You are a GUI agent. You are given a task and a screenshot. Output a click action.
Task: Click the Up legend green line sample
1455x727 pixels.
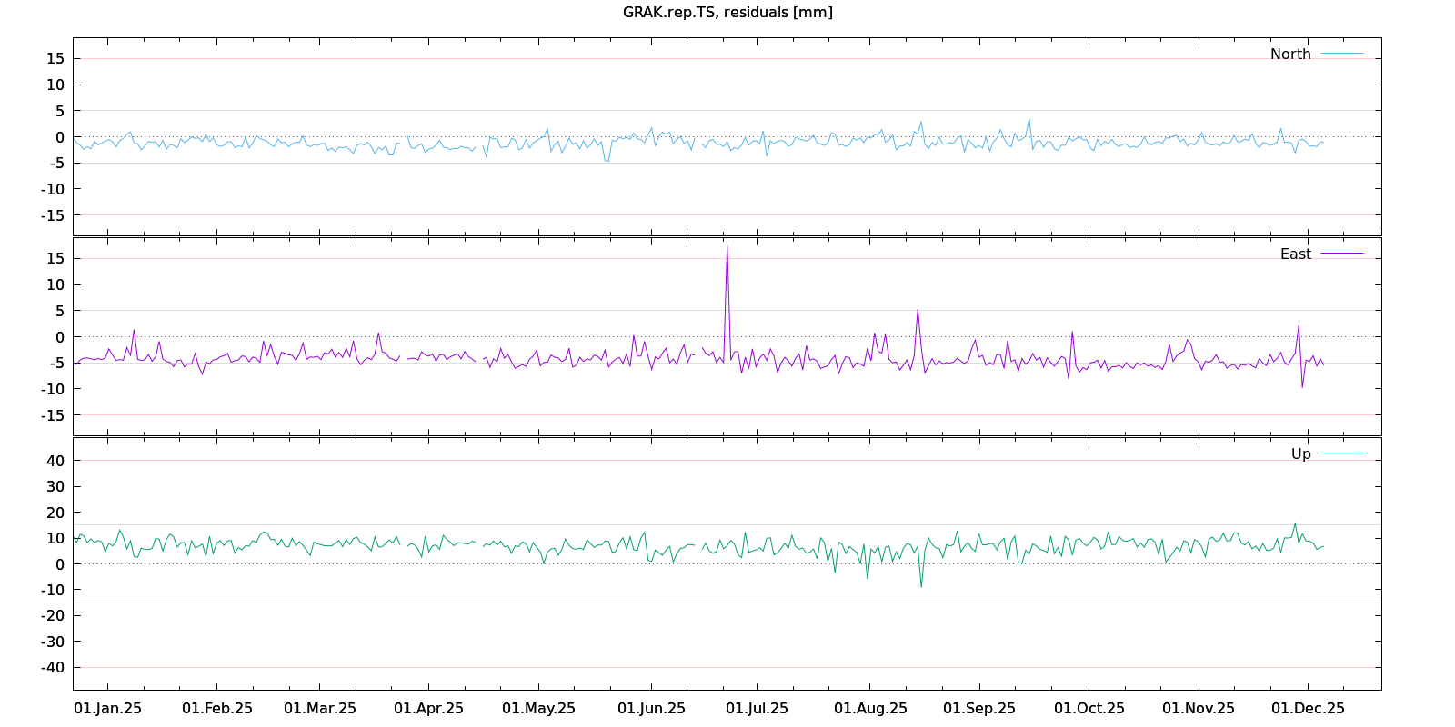[1342, 453]
